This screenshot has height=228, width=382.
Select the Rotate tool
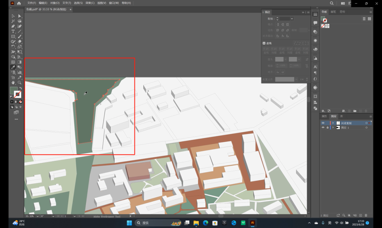click(x=13, y=47)
